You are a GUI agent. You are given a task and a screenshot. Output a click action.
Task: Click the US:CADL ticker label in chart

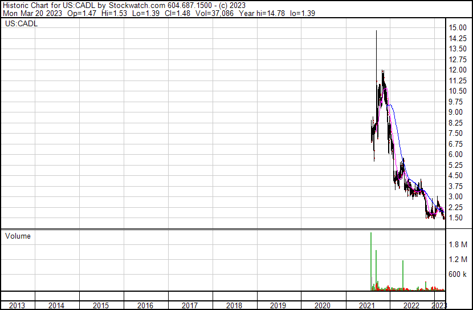click(x=19, y=24)
